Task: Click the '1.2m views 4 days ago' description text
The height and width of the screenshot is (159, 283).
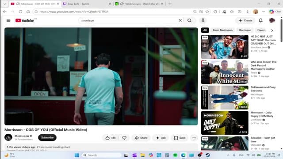Action: coord(21,147)
